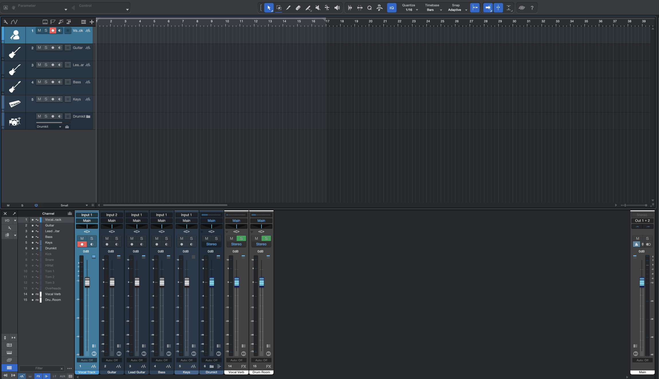Click the Out 1 + 2 output selector
Screen dimensions: 659x379
(x=642, y=221)
